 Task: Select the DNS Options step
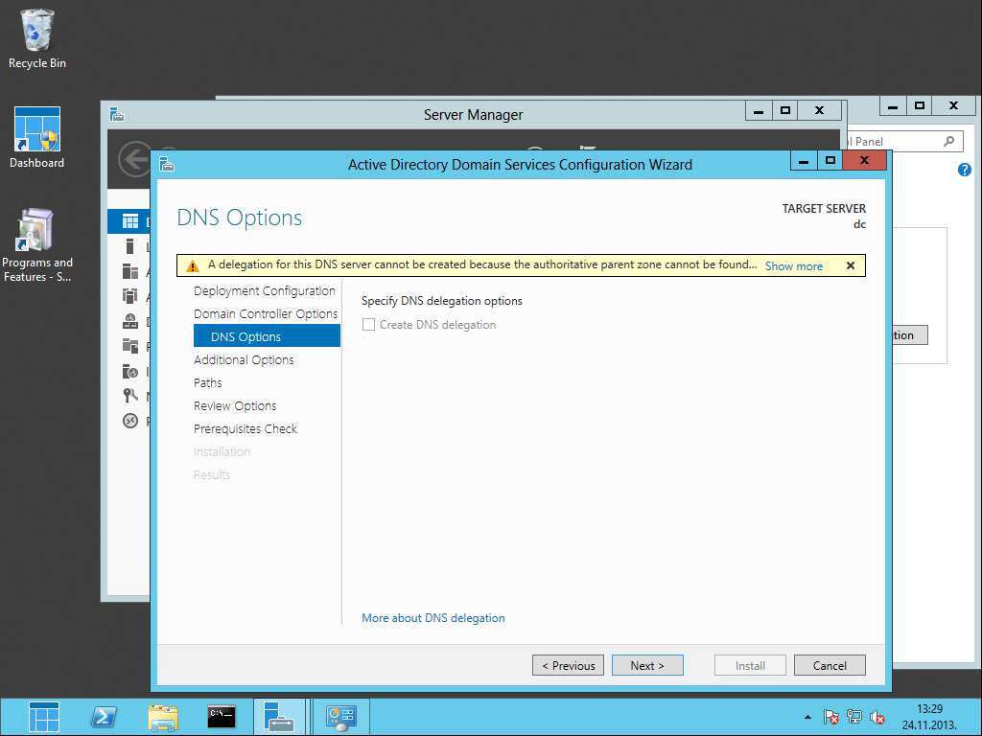tap(267, 336)
